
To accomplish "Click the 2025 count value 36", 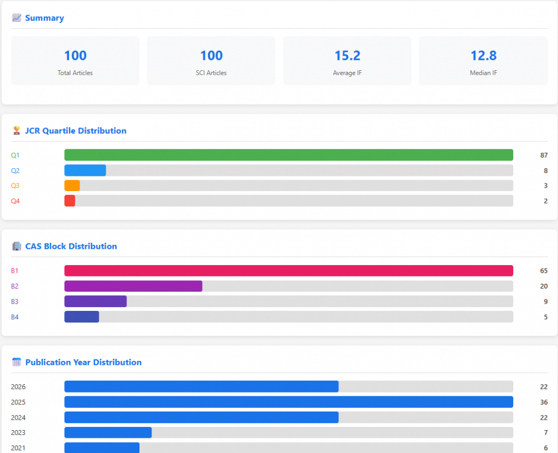I will [x=544, y=402].
